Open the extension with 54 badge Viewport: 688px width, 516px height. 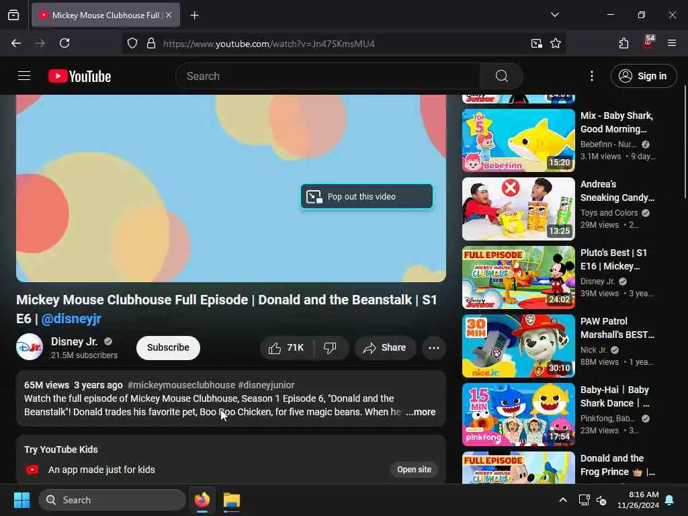click(648, 42)
